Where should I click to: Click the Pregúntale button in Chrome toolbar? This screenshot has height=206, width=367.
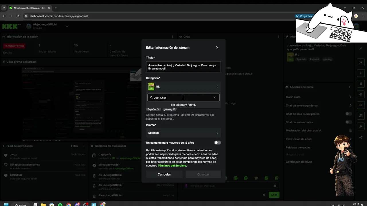[304, 16]
